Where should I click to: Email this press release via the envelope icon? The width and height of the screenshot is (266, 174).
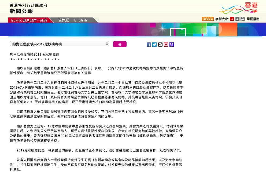[160, 45]
